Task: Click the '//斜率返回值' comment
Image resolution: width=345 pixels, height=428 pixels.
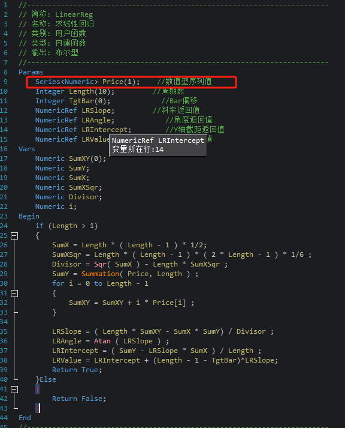Action: 176,110
